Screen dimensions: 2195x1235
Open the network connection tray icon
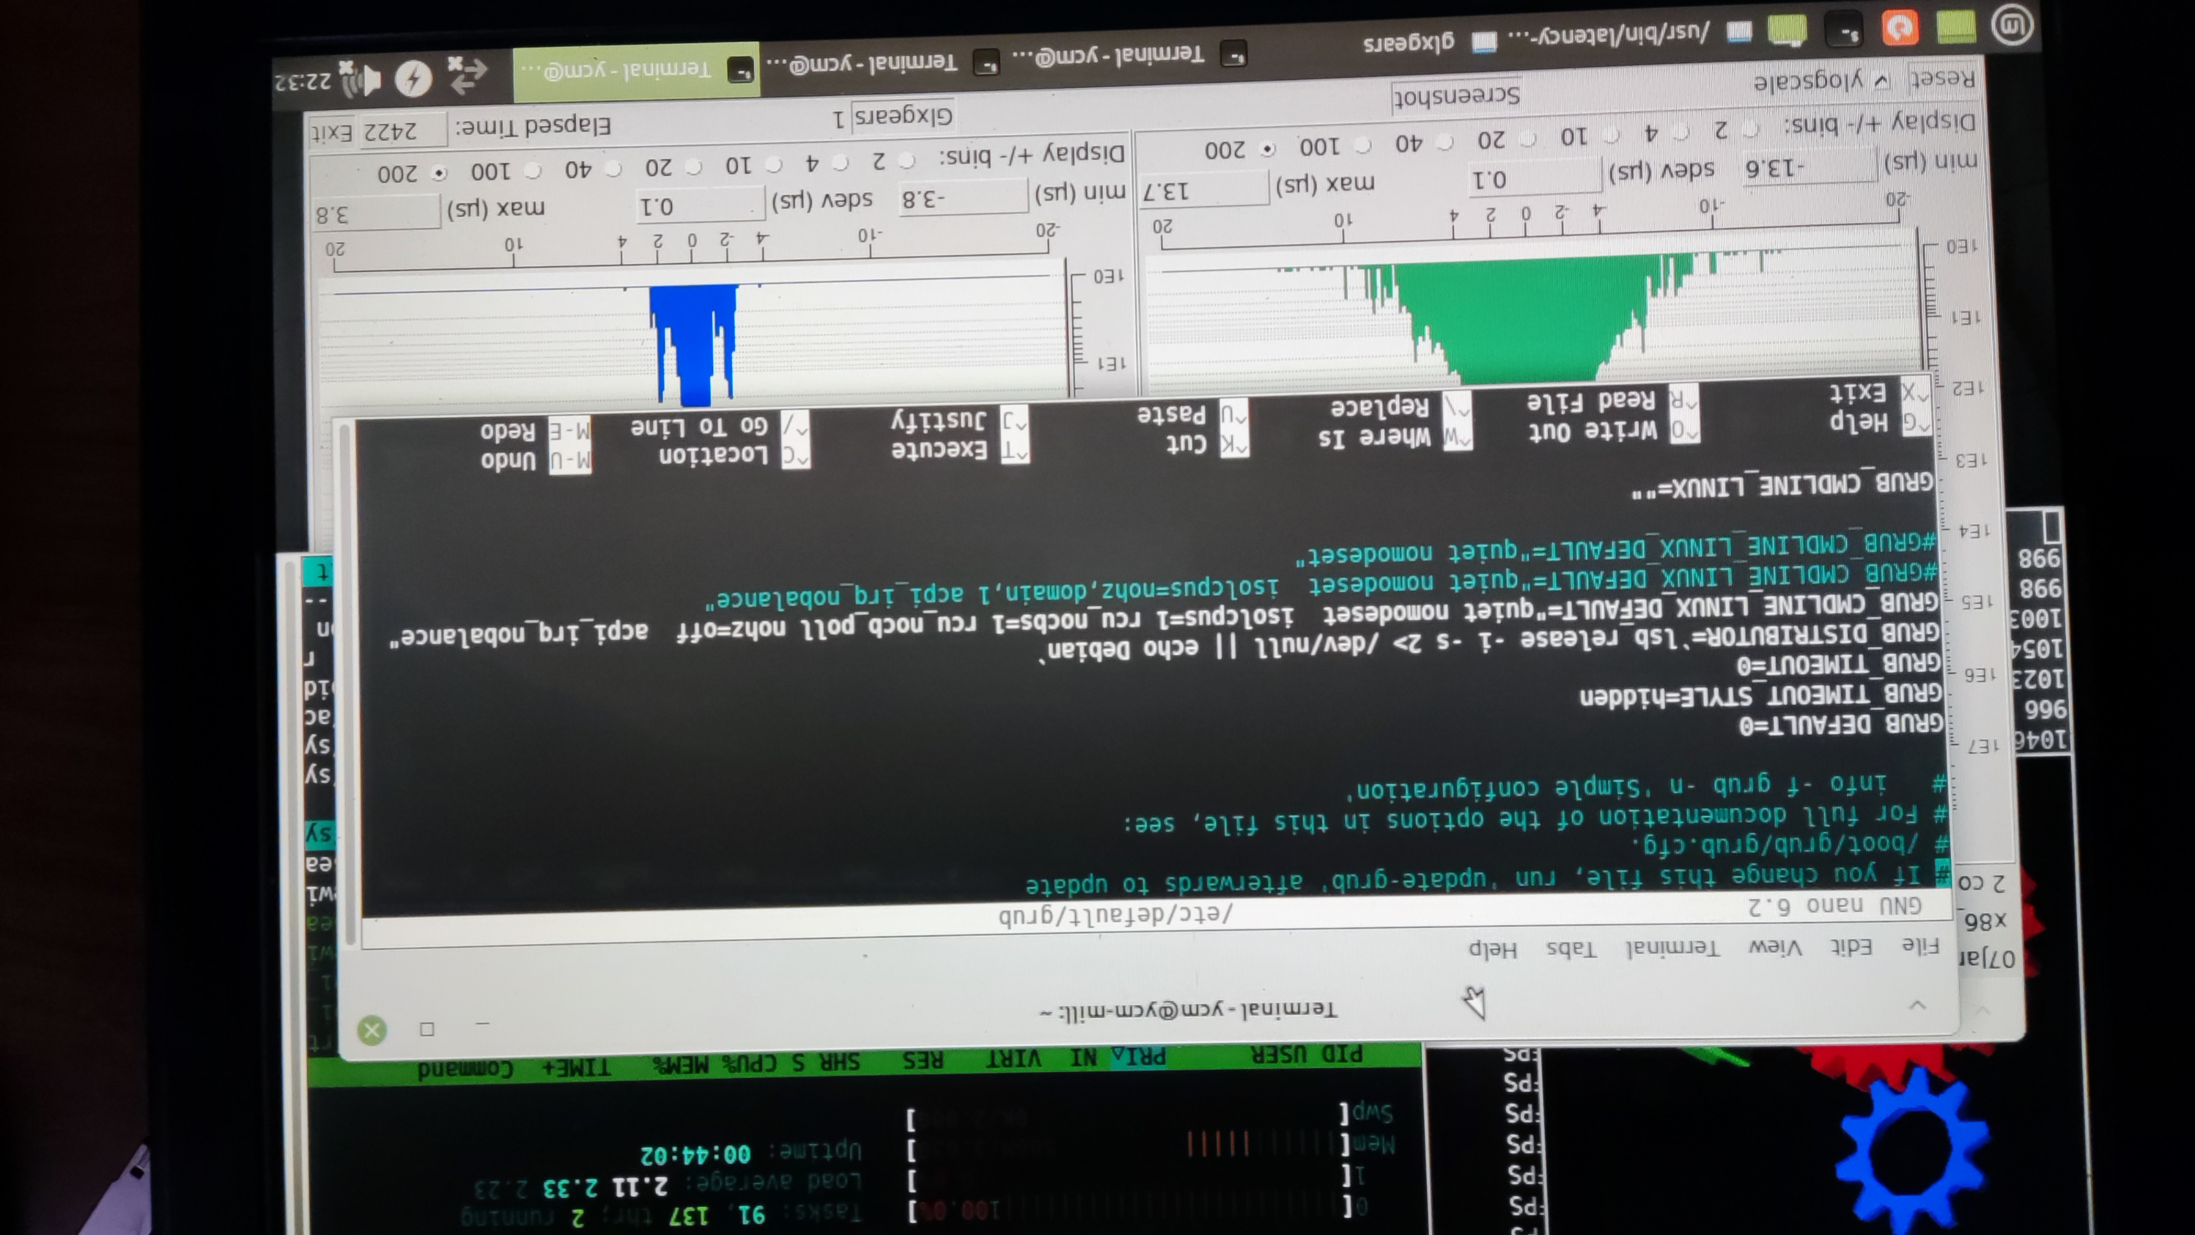[467, 75]
